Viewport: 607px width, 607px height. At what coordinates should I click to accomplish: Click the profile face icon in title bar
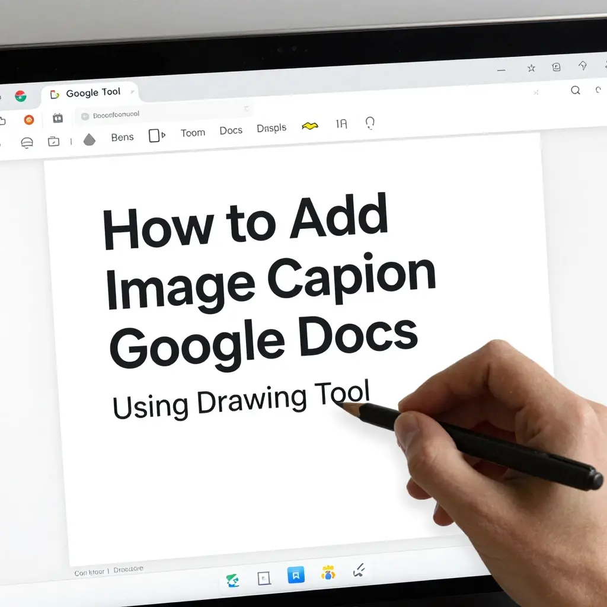click(556, 67)
